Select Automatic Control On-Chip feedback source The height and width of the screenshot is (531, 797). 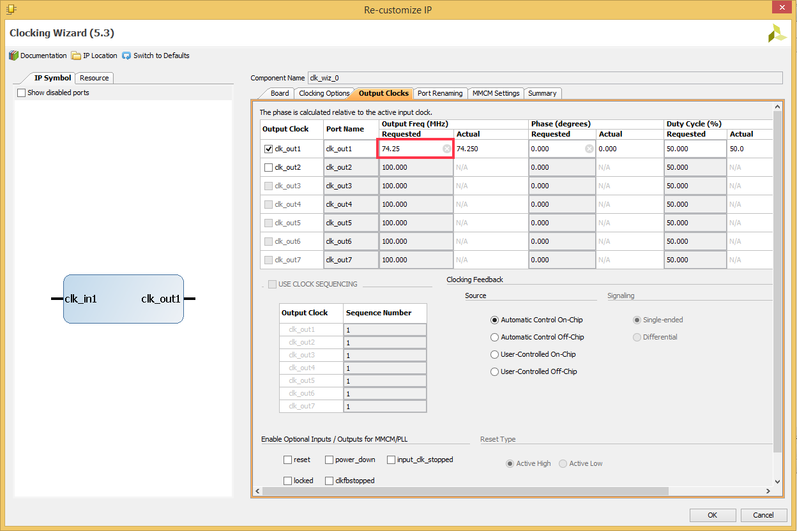click(x=494, y=320)
